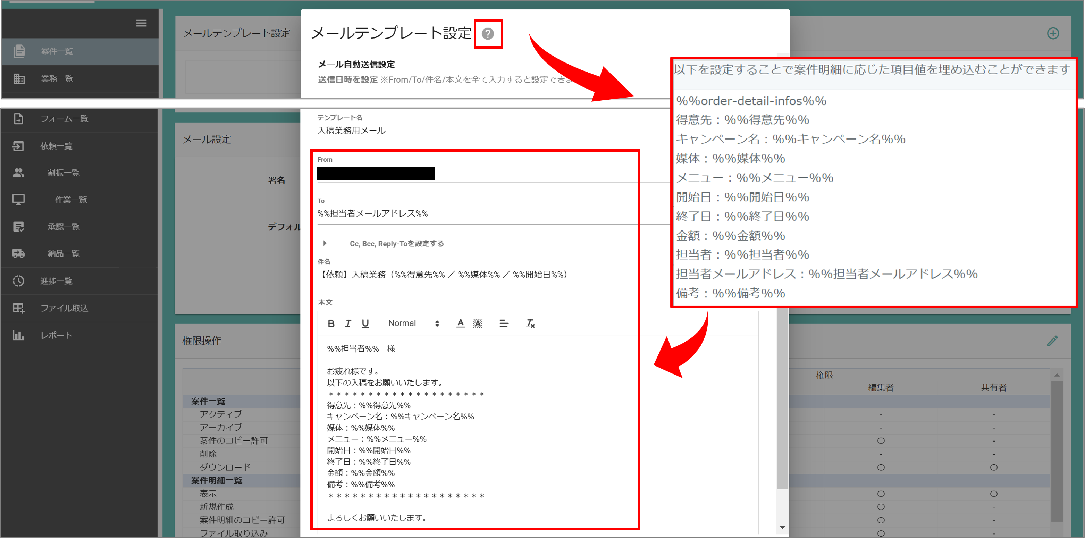Click the フォーム一覧 file icon

point(18,119)
